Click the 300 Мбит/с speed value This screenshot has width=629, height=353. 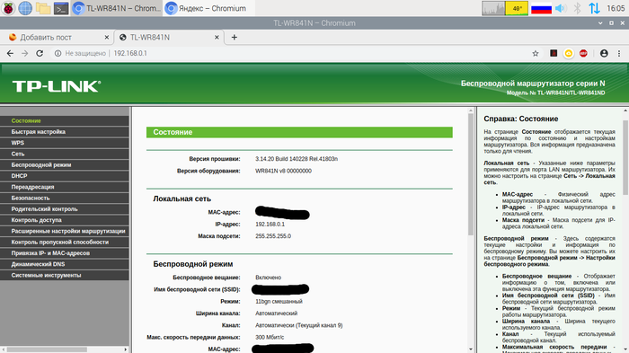[x=270, y=338]
